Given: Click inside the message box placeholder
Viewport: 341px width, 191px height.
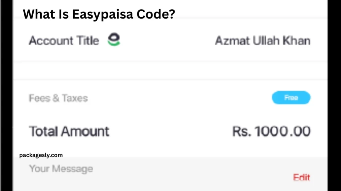Looking at the screenshot, I should (61, 168).
